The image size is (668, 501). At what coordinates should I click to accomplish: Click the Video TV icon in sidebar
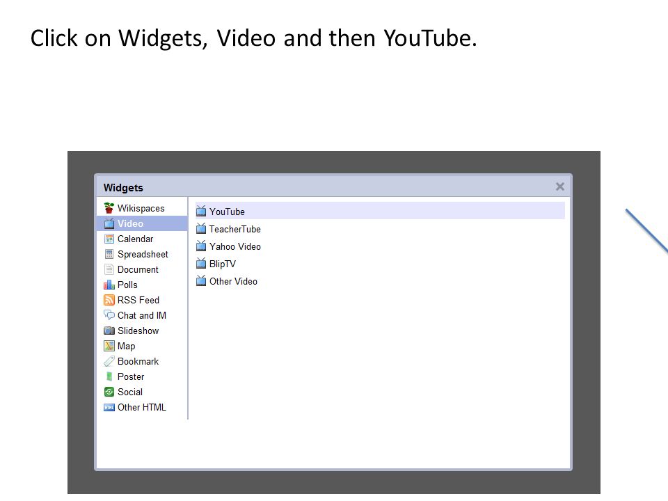click(x=109, y=223)
